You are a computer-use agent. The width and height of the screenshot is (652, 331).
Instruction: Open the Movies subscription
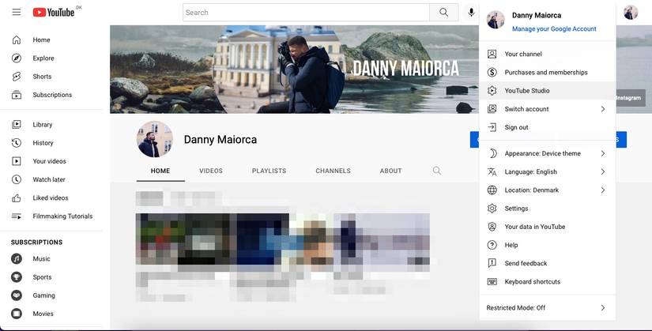point(51,314)
